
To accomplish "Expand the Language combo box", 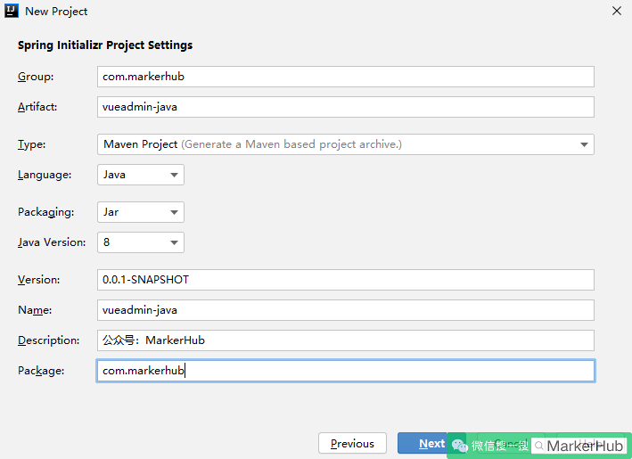I will click(141, 175).
